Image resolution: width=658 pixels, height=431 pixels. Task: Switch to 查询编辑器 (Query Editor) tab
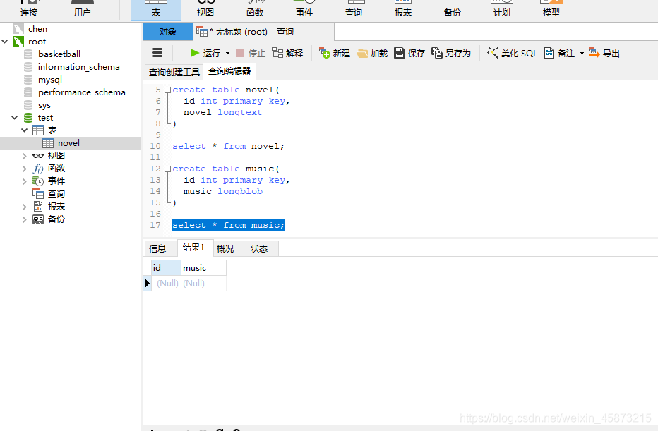[229, 71]
